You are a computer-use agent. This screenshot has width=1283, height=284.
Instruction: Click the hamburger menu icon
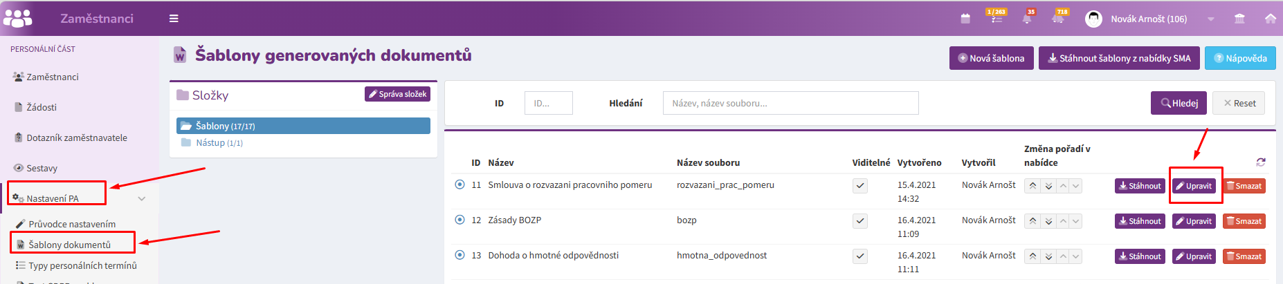coord(174,19)
